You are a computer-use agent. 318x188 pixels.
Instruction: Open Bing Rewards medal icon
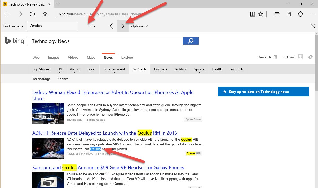click(x=276, y=57)
